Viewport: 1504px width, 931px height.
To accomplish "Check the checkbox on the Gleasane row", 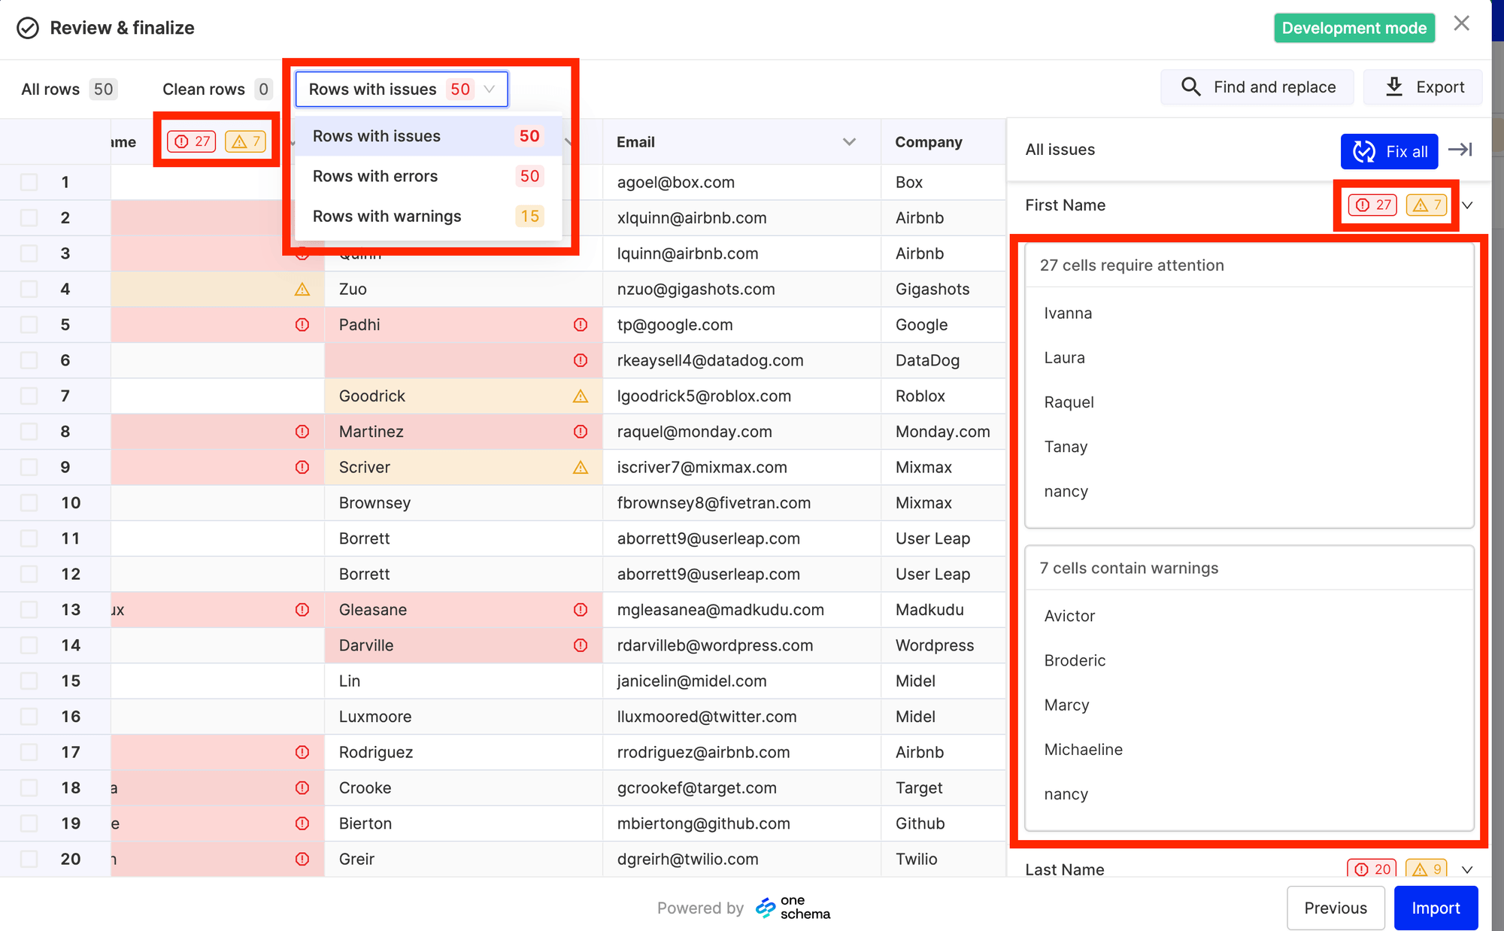I will (x=29, y=609).
